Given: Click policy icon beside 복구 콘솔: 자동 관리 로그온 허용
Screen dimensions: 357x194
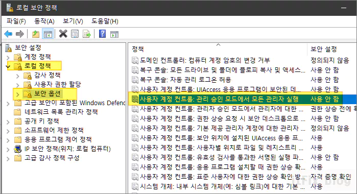Looking at the screenshot, I should pyautogui.click(x=135, y=80).
